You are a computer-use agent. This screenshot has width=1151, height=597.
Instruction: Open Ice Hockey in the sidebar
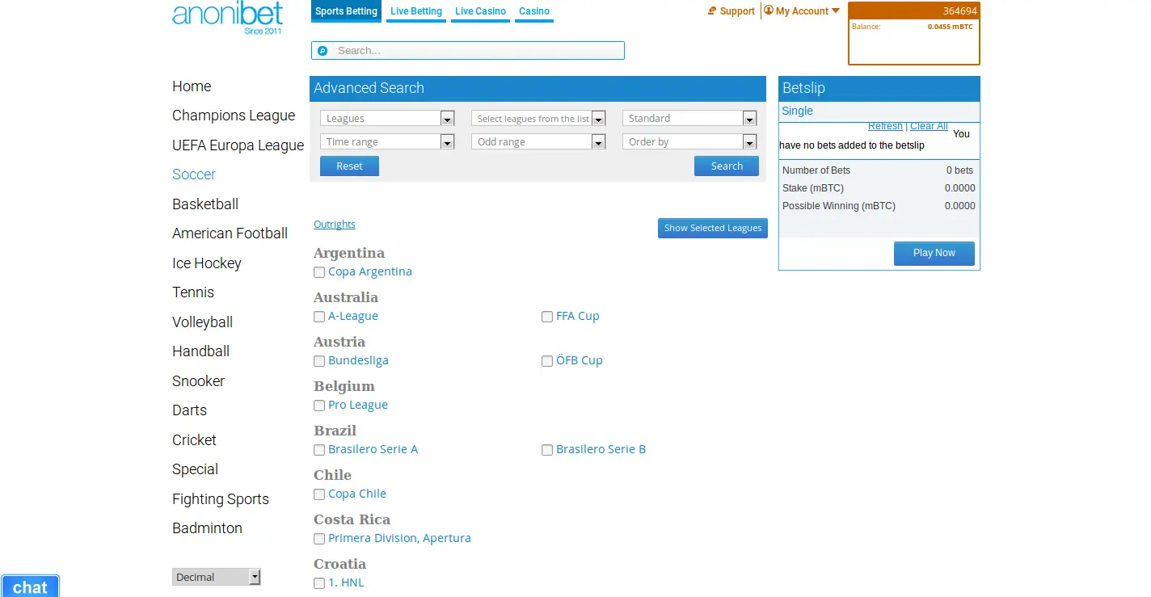click(x=207, y=263)
